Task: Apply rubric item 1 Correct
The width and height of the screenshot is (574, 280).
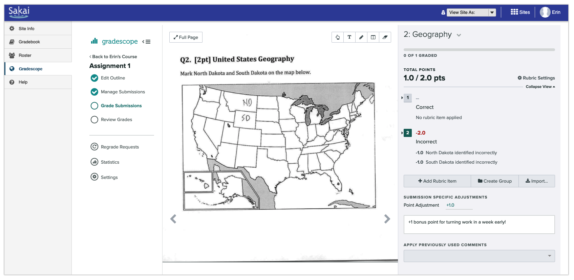Action: point(408,98)
